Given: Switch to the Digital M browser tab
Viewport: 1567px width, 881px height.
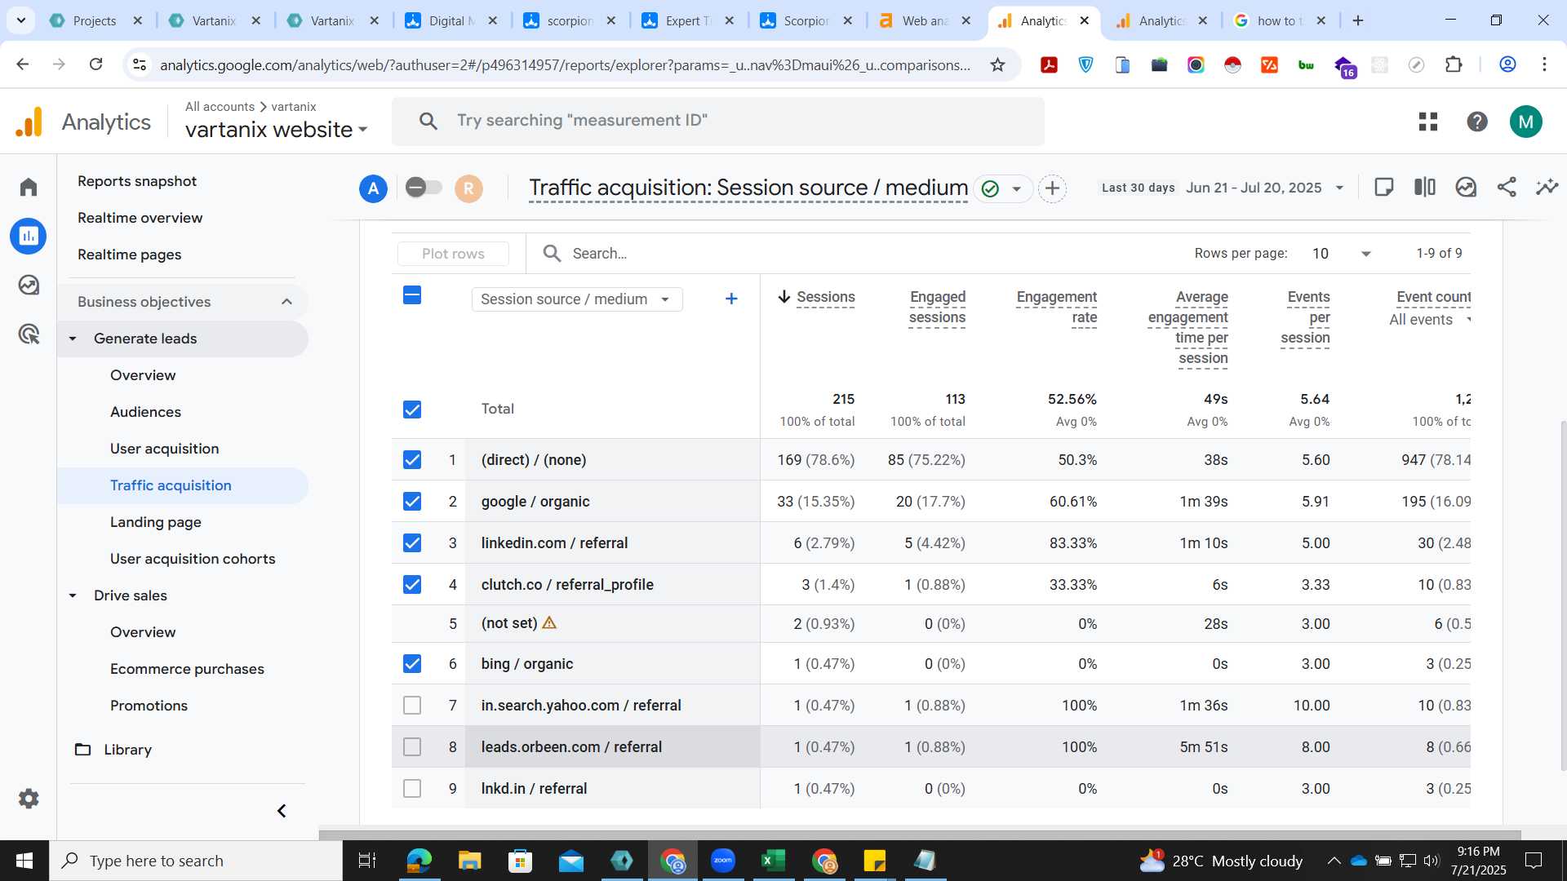Looking at the screenshot, I should pyautogui.click(x=451, y=20).
